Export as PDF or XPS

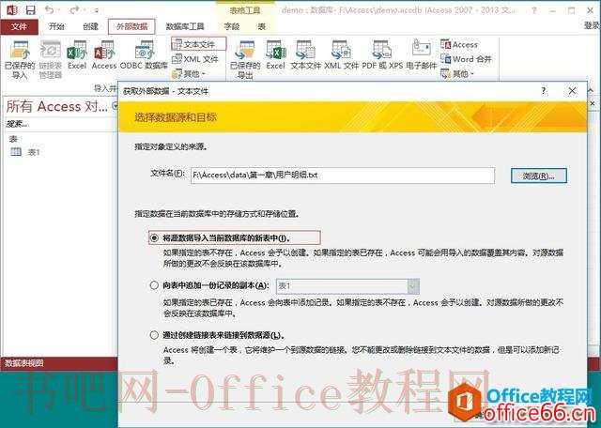pyautogui.click(x=382, y=55)
